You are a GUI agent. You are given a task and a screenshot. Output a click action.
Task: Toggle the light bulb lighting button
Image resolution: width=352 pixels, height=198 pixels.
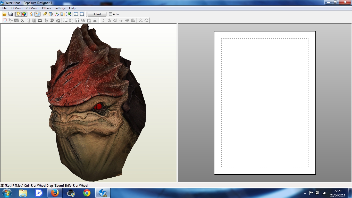pos(18,14)
